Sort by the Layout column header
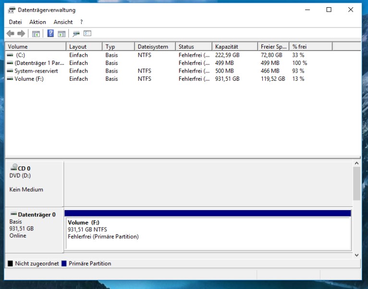368x289 pixels. pos(84,47)
